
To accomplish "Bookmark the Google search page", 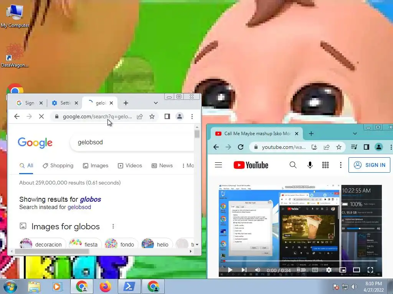I will coord(152,116).
